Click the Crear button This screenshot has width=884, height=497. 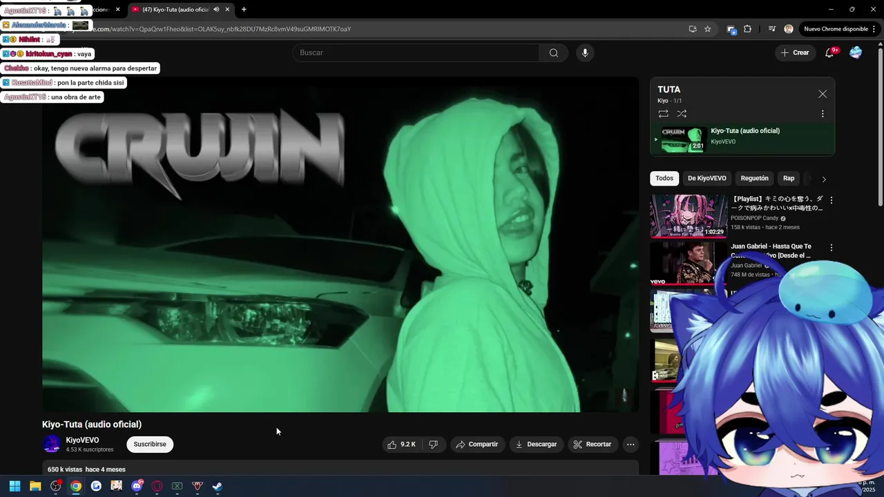point(795,52)
